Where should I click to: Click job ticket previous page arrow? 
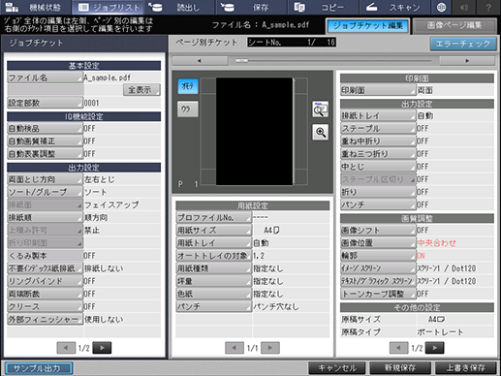66,348
